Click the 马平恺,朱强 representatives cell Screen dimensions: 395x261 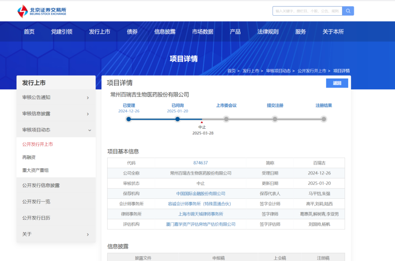[319, 194]
